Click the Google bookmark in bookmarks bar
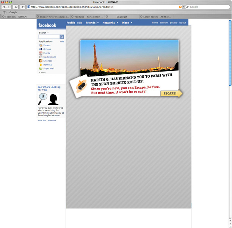 pyautogui.click(x=13, y=12)
